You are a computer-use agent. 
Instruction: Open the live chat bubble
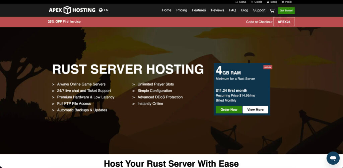[333, 158]
